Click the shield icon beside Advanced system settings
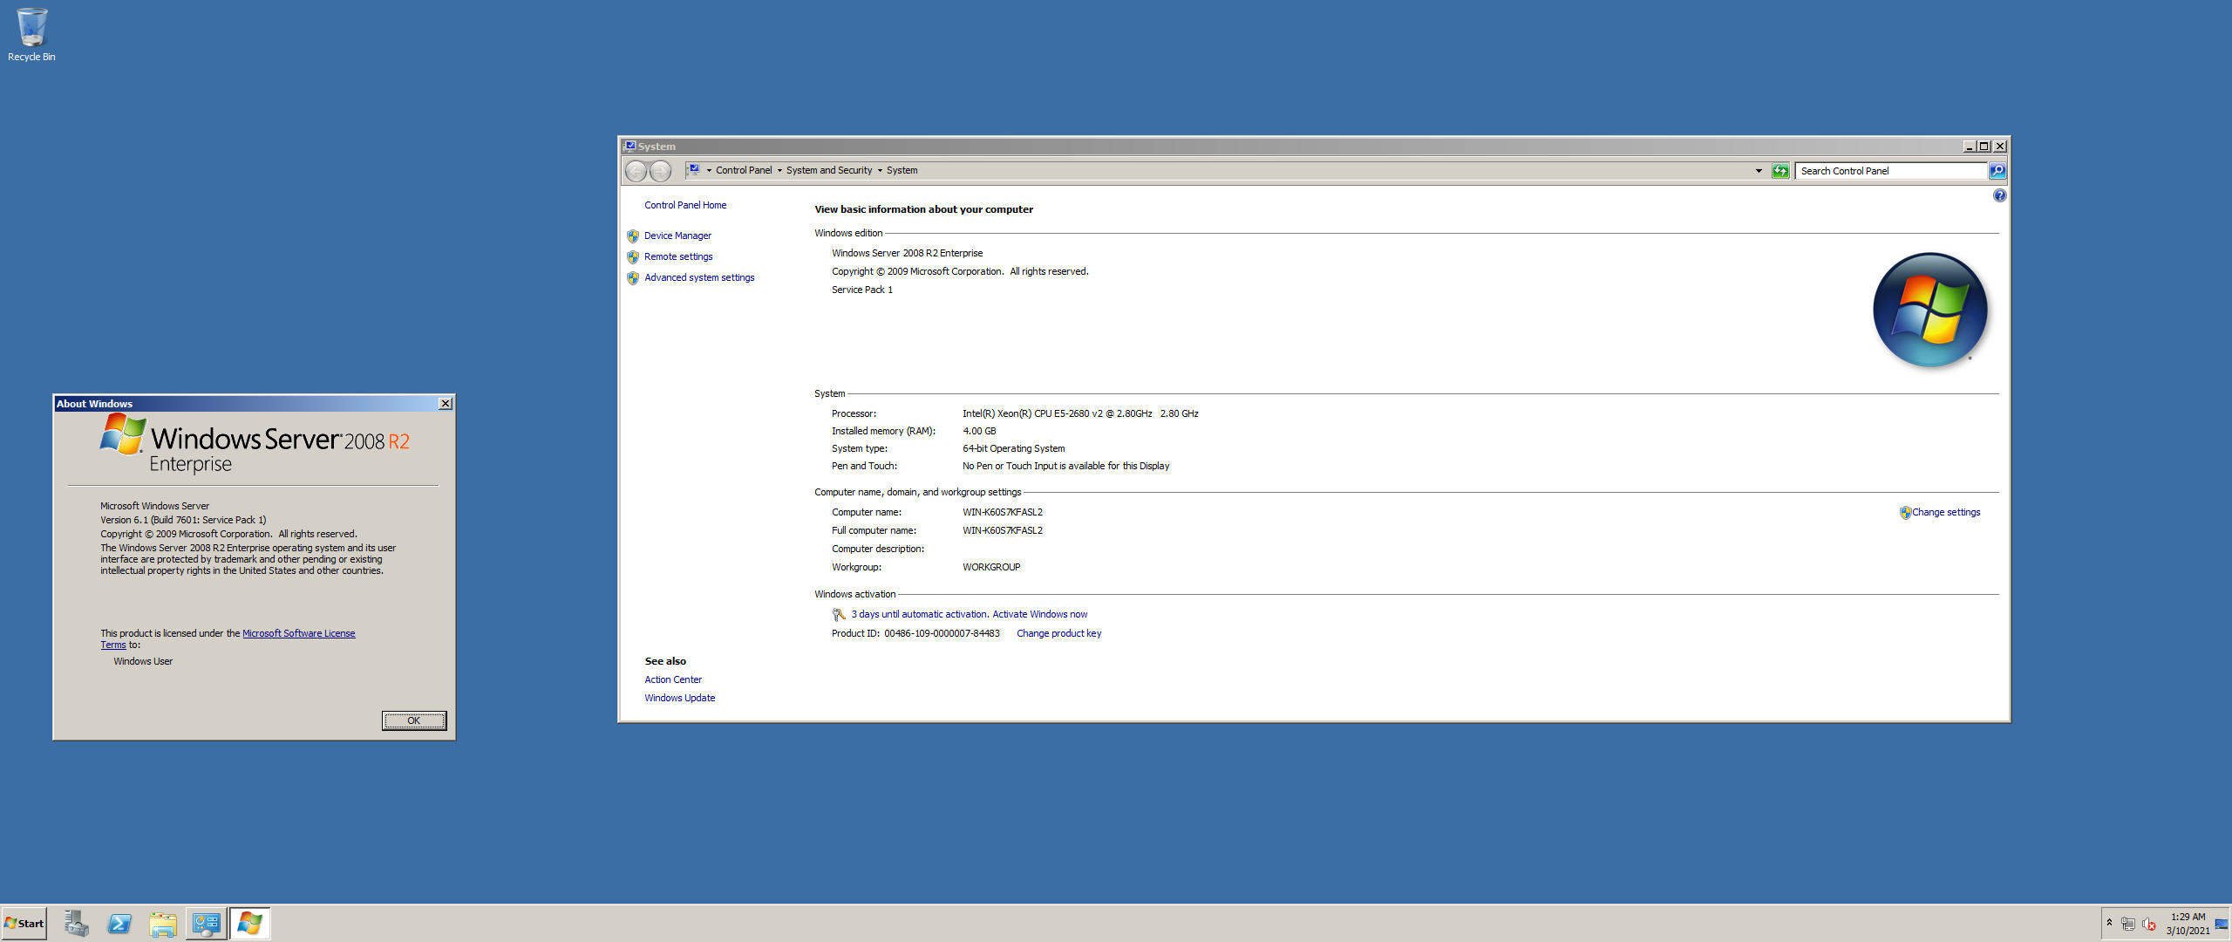Image resolution: width=2232 pixels, height=942 pixels. 633,278
